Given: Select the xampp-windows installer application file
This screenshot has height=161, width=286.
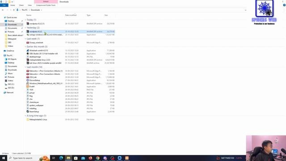Looking at the screenshot, I should point(45,35).
